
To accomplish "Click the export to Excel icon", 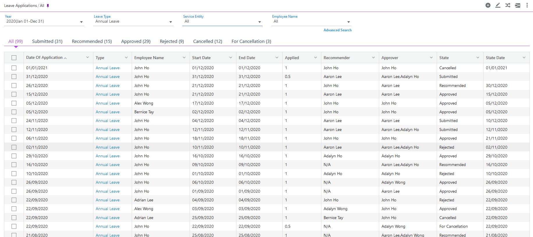I will click(x=518, y=5).
